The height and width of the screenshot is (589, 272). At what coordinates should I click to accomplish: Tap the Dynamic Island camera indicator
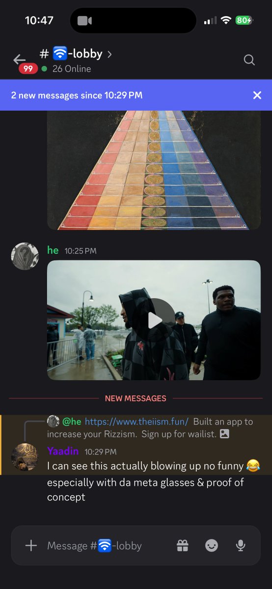coord(84,21)
